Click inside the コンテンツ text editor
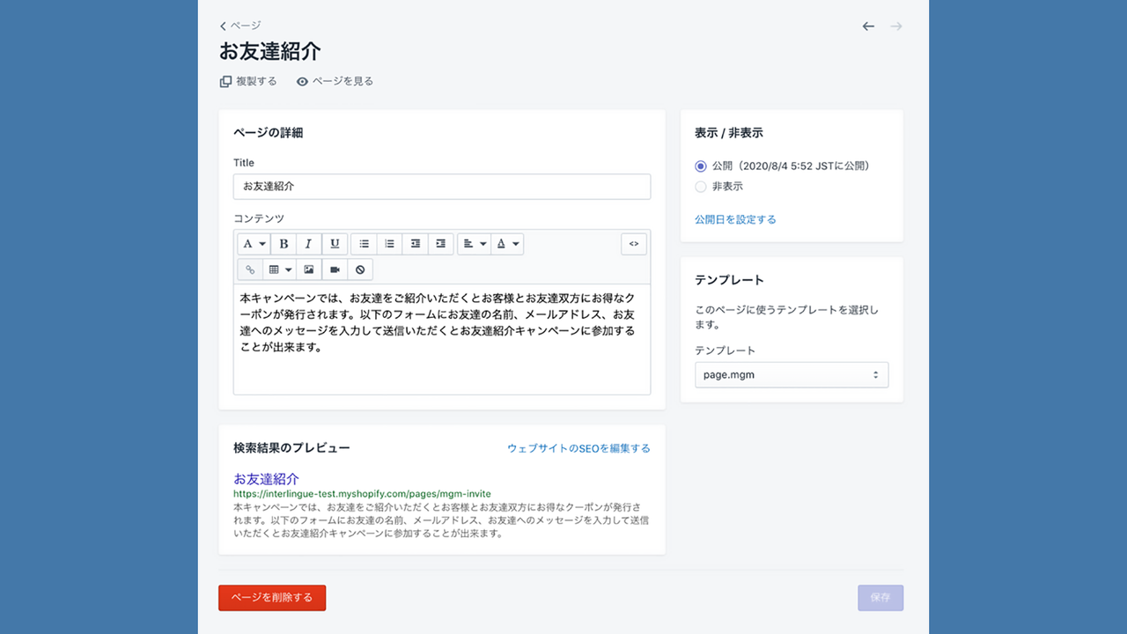The width and height of the screenshot is (1127, 634). [442, 339]
